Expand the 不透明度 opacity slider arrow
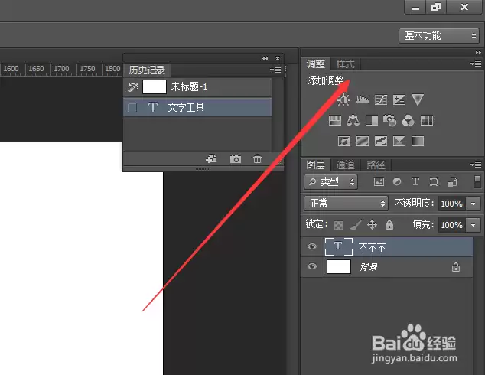485x375 pixels. (474, 204)
